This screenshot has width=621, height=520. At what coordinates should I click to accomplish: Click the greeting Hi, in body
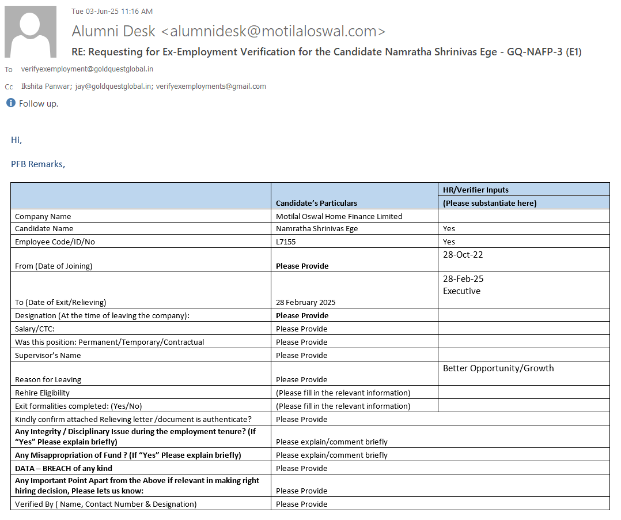(16, 140)
